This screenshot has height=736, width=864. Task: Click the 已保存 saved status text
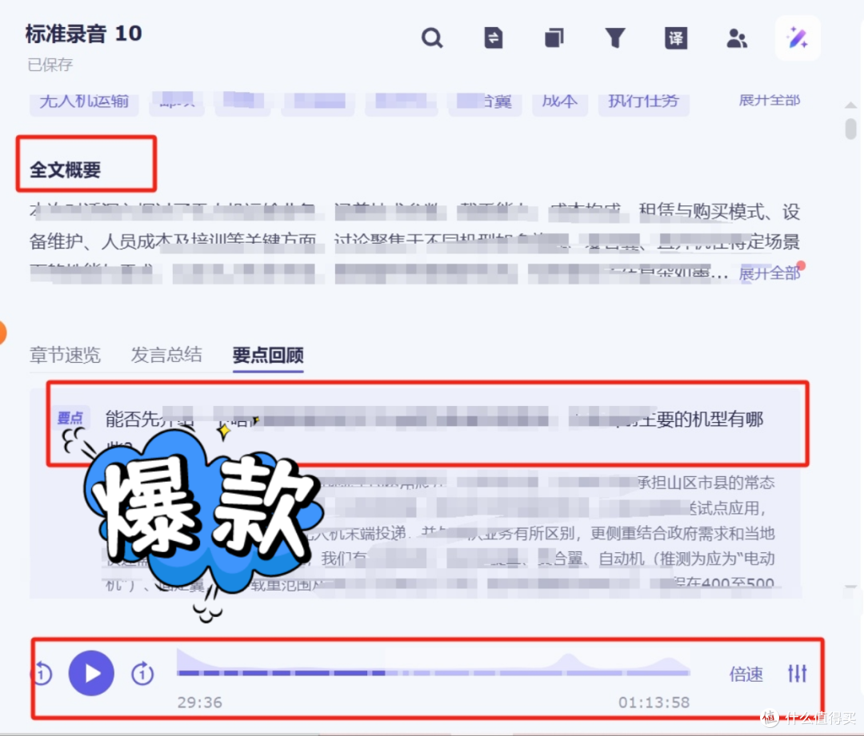pyautogui.click(x=50, y=65)
